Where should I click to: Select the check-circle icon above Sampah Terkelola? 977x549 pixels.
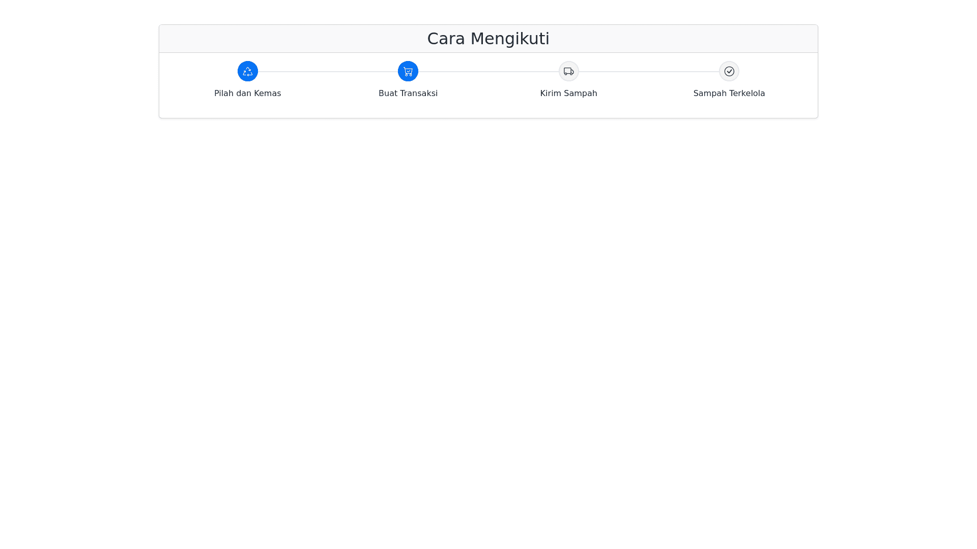pyautogui.click(x=729, y=71)
